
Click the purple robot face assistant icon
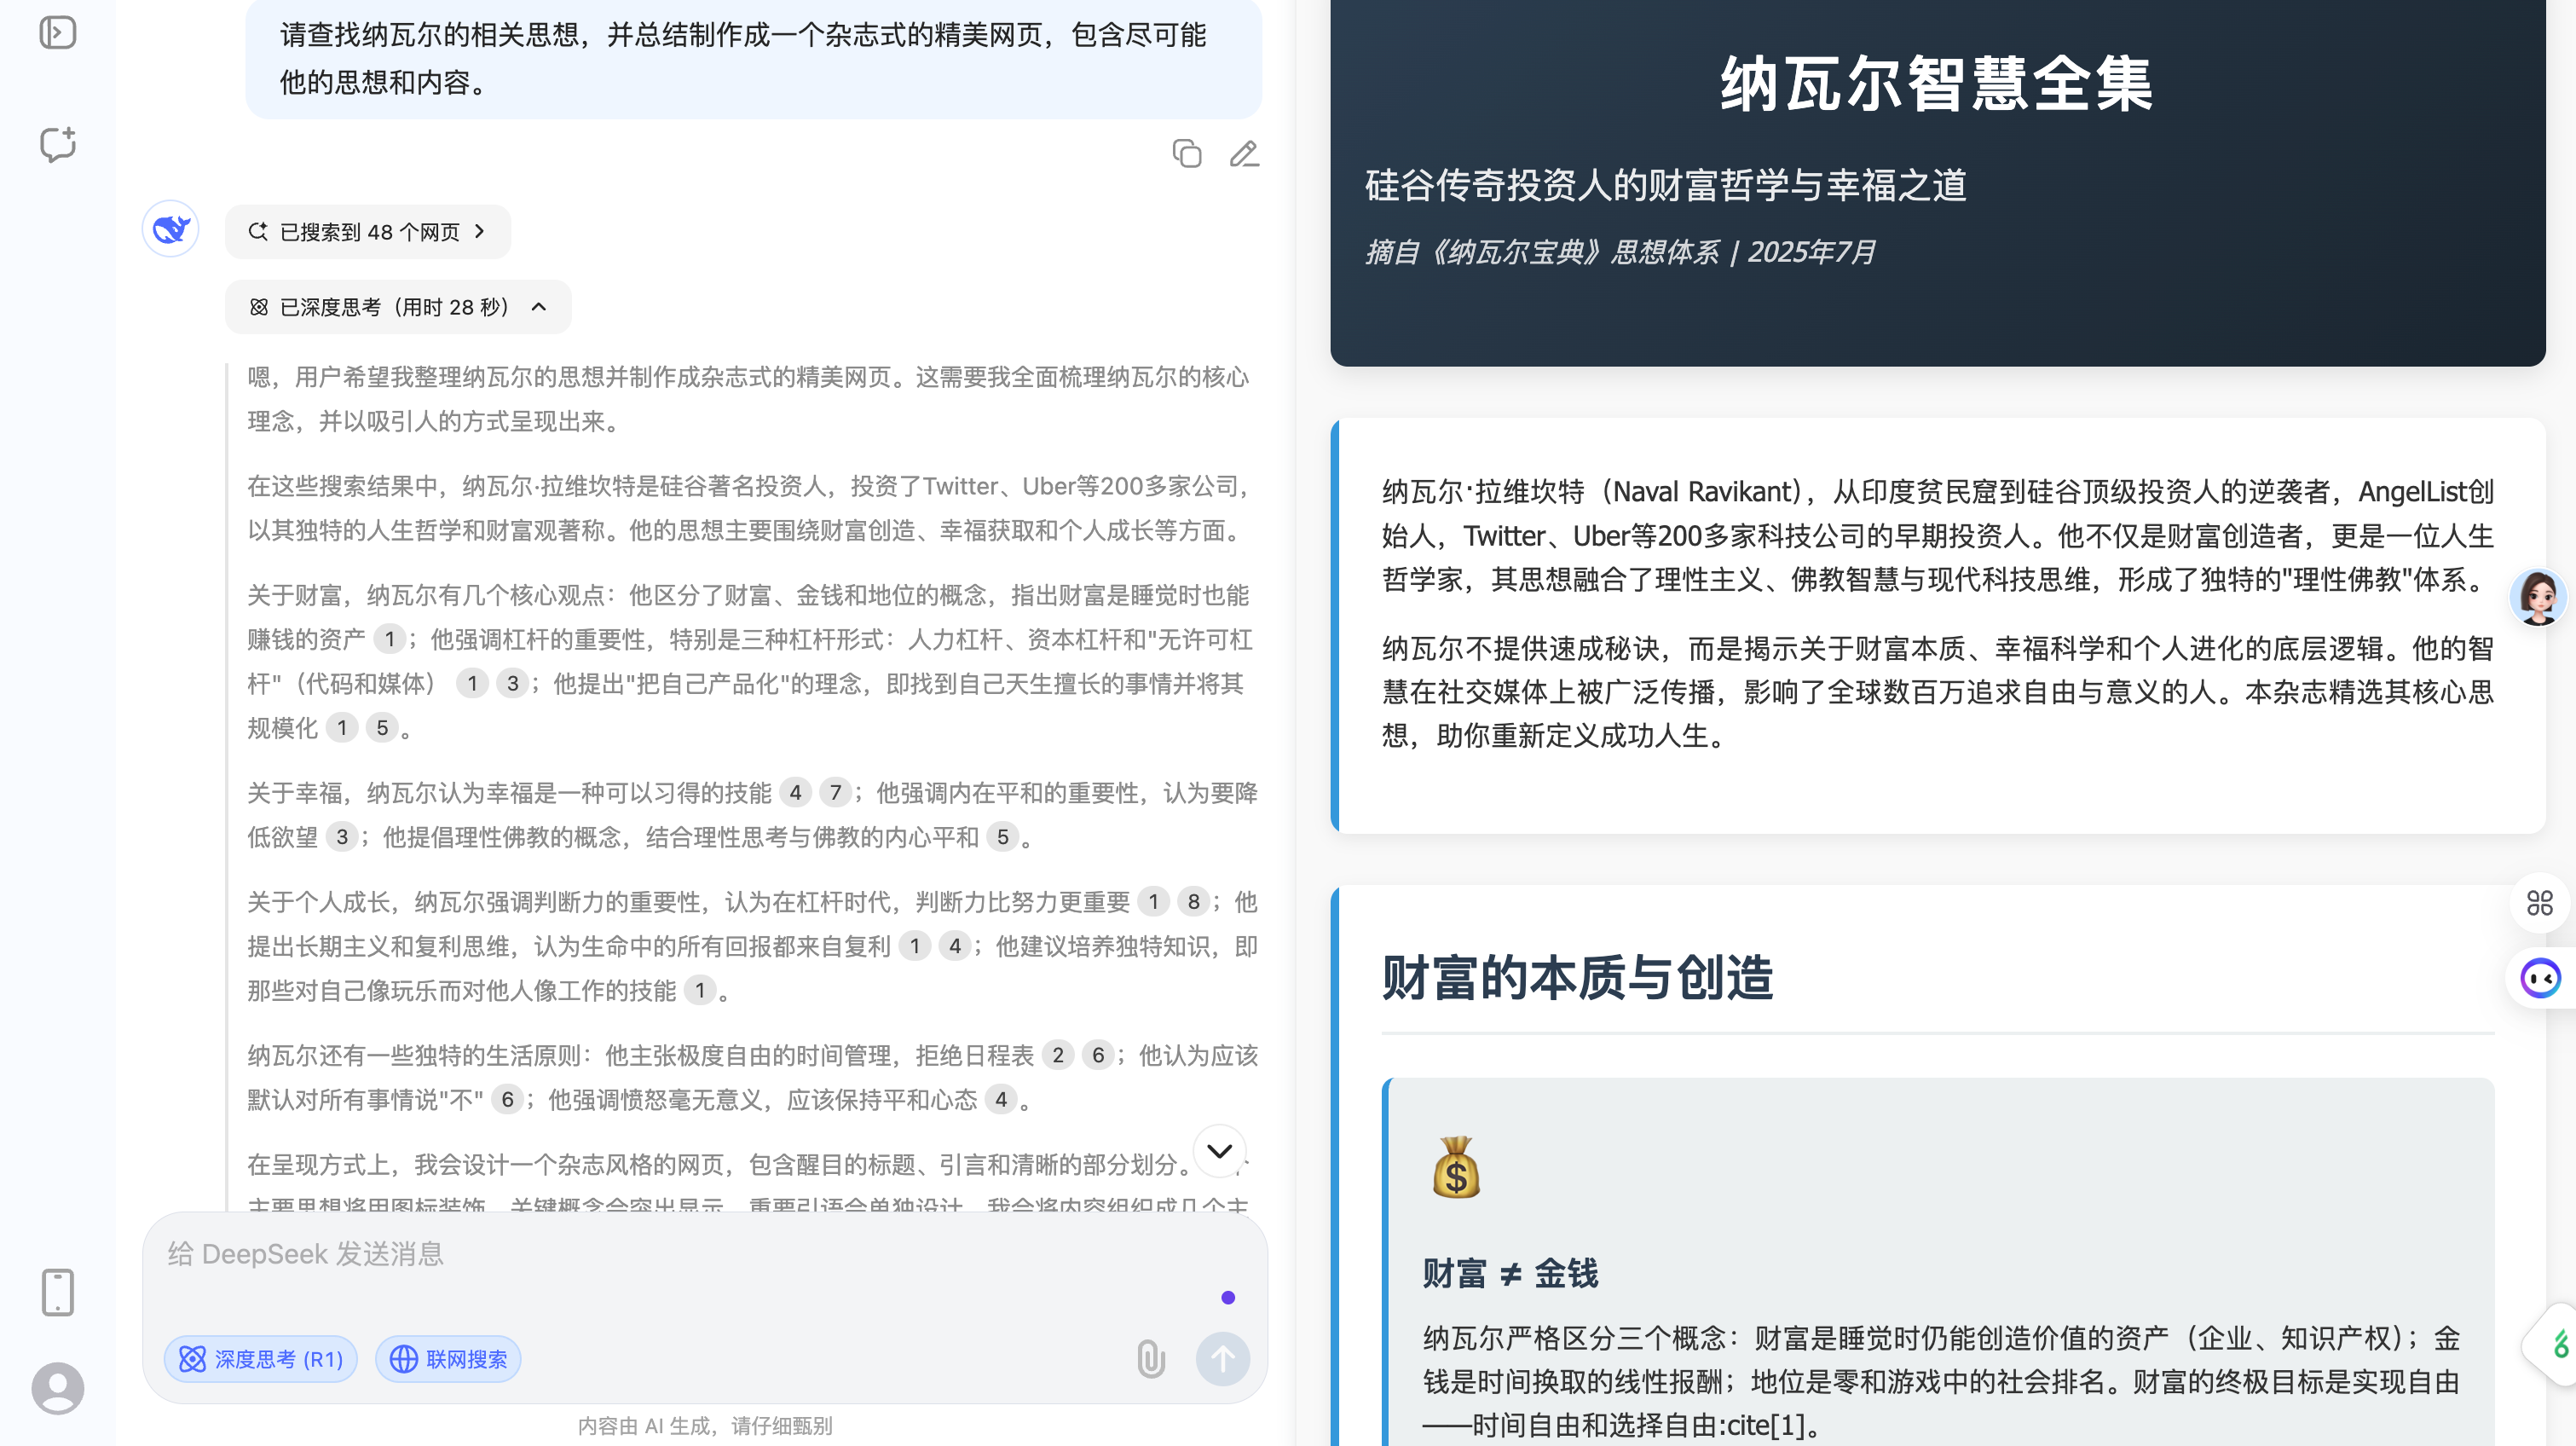(x=2541, y=977)
